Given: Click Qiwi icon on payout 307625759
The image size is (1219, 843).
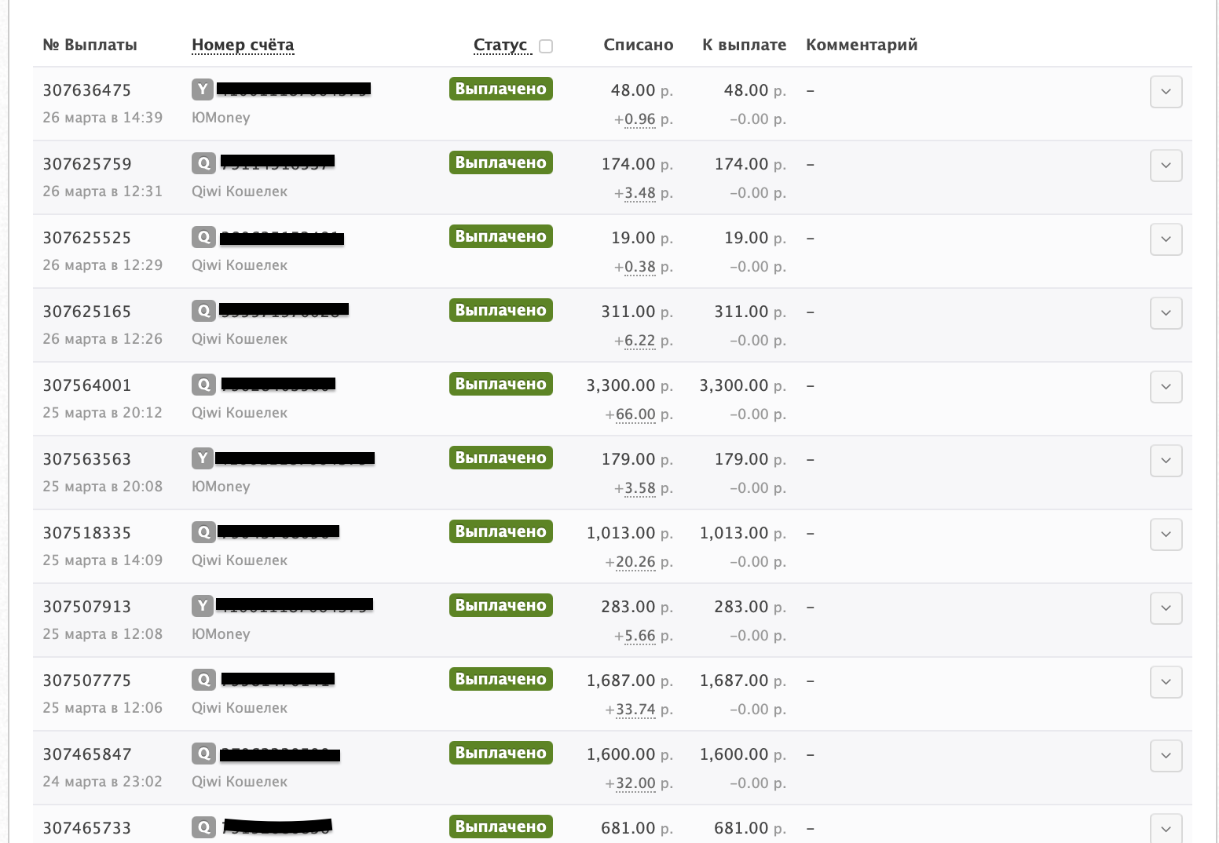Looking at the screenshot, I should click(203, 163).
